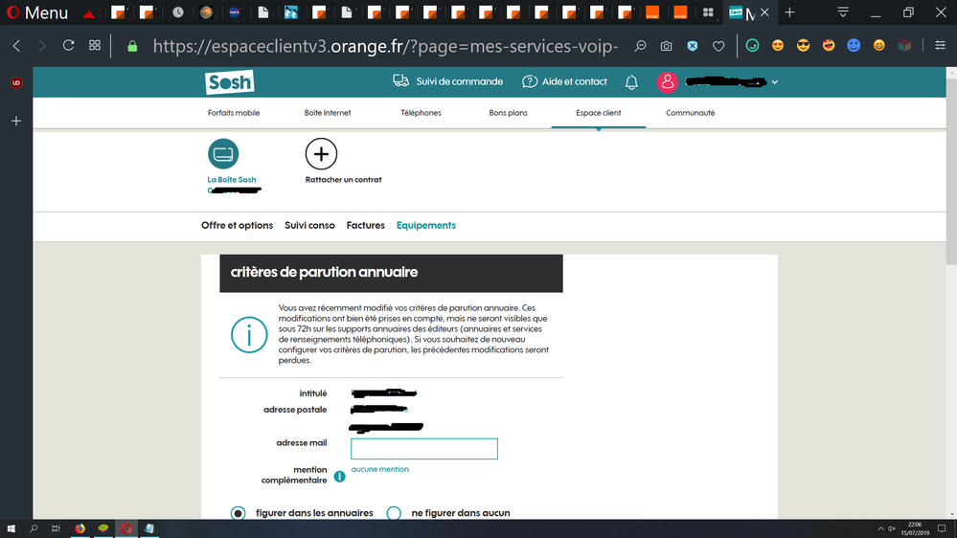The image size is (957, 538).
Task: Click the green padlock security icon
Action: [132, 46]
